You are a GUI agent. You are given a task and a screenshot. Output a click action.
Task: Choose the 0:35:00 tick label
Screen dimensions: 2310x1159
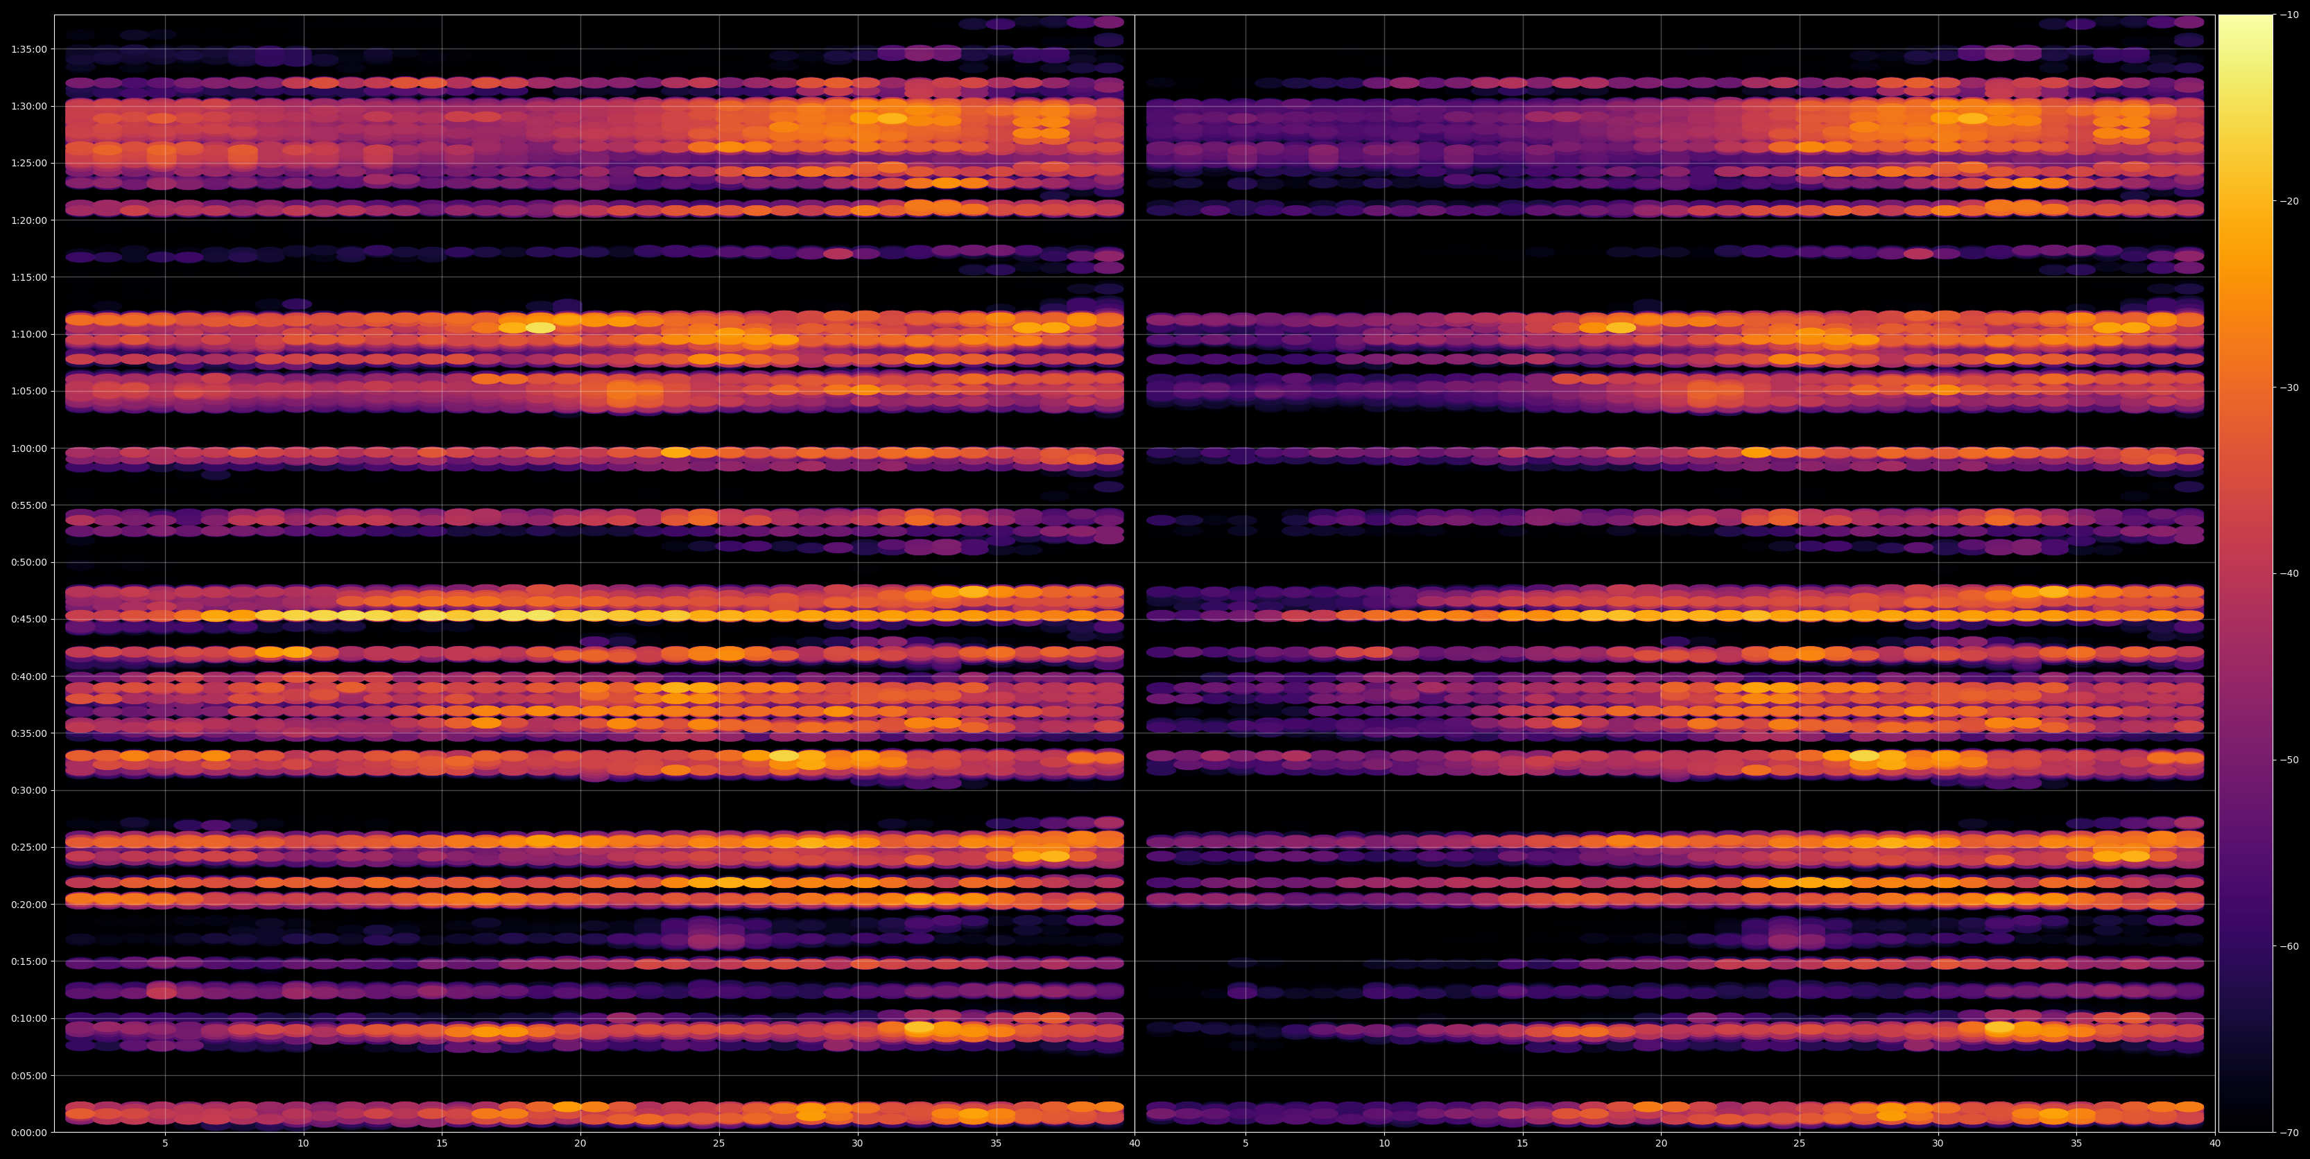pos(28,733)
